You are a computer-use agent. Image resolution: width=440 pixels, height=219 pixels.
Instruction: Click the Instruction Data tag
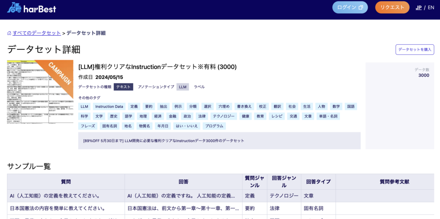[x=109, y=106]
